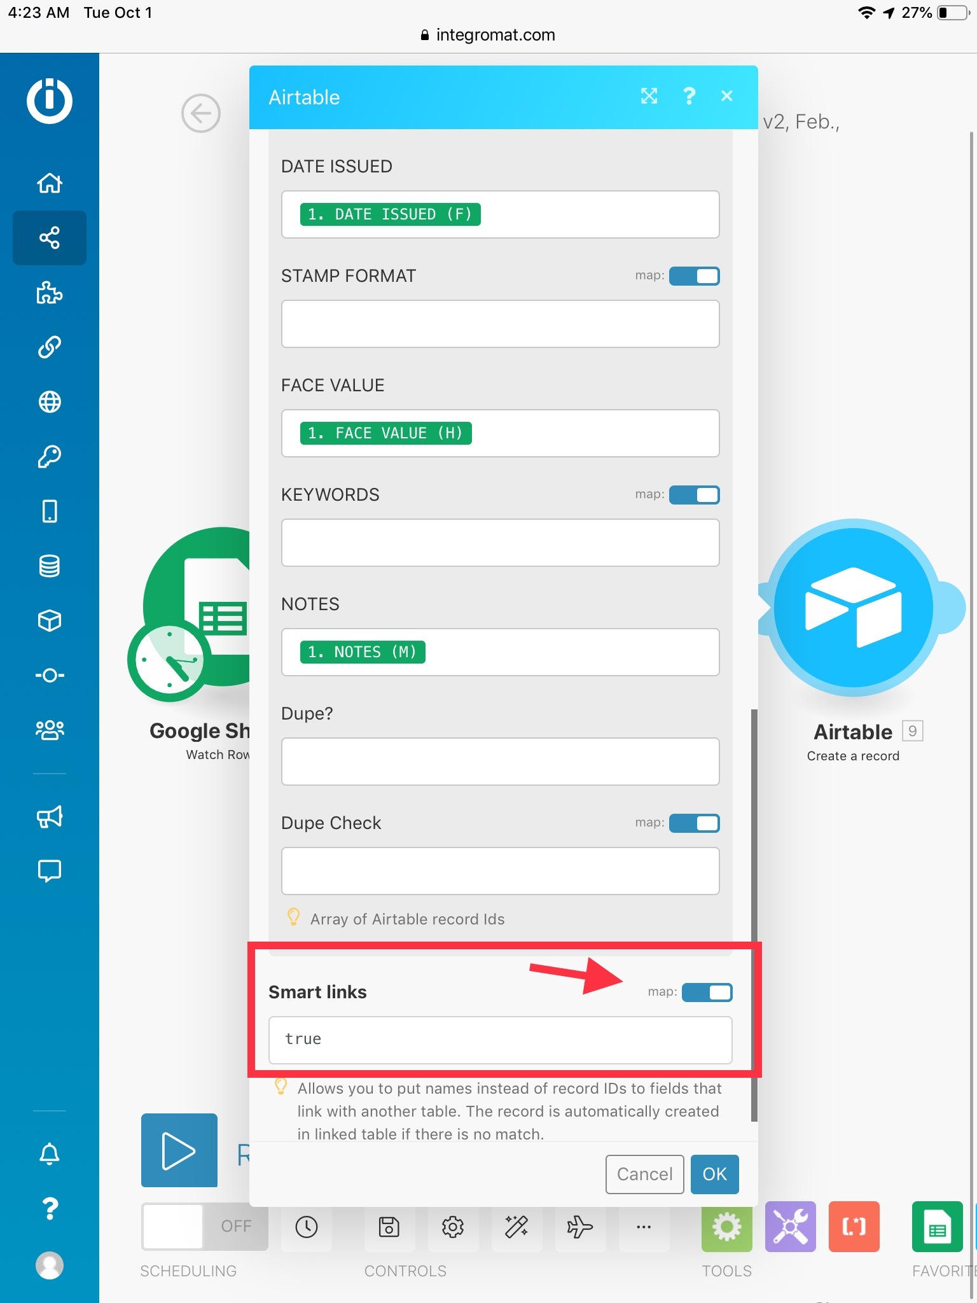This screenshot has width=977, height=1303.
Task: Go back with the arrow circle
Action: tap(201, 113)
